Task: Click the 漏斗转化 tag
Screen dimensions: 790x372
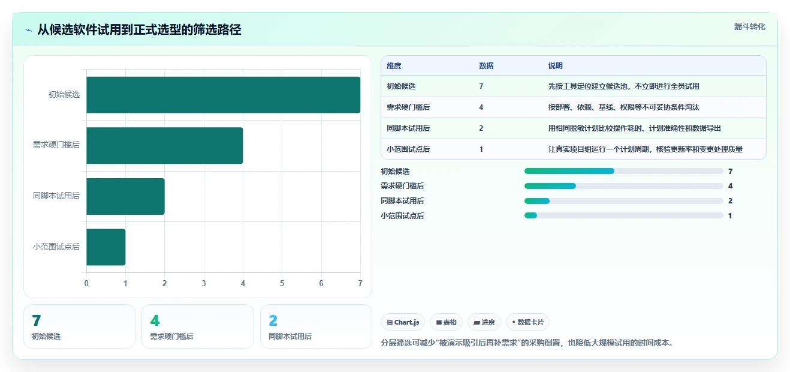Action: tap(750, 26)
